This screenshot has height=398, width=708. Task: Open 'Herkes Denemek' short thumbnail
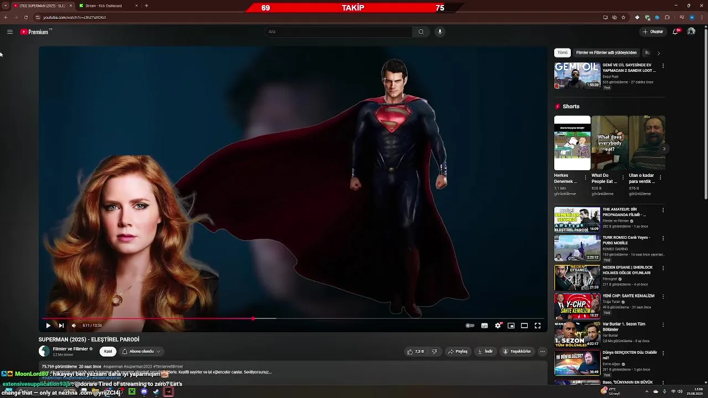click(572, 143)
